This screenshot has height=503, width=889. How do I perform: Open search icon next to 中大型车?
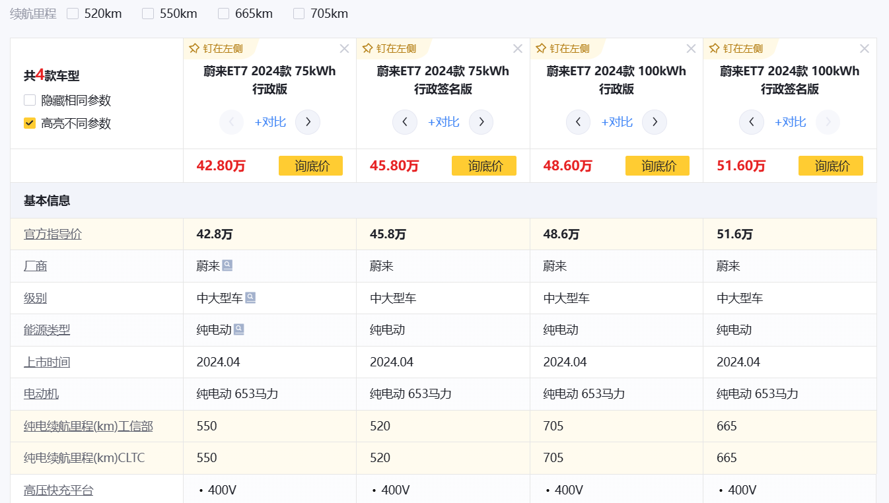tap(250, 298)
